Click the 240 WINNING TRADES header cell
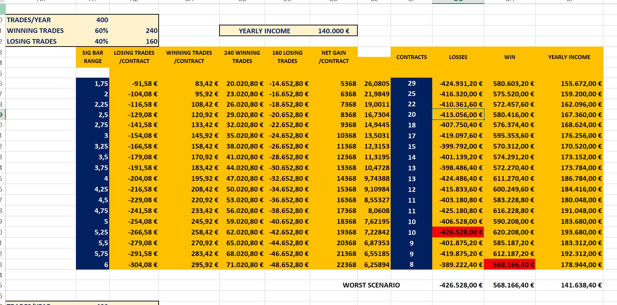 (x=242, y=57)
